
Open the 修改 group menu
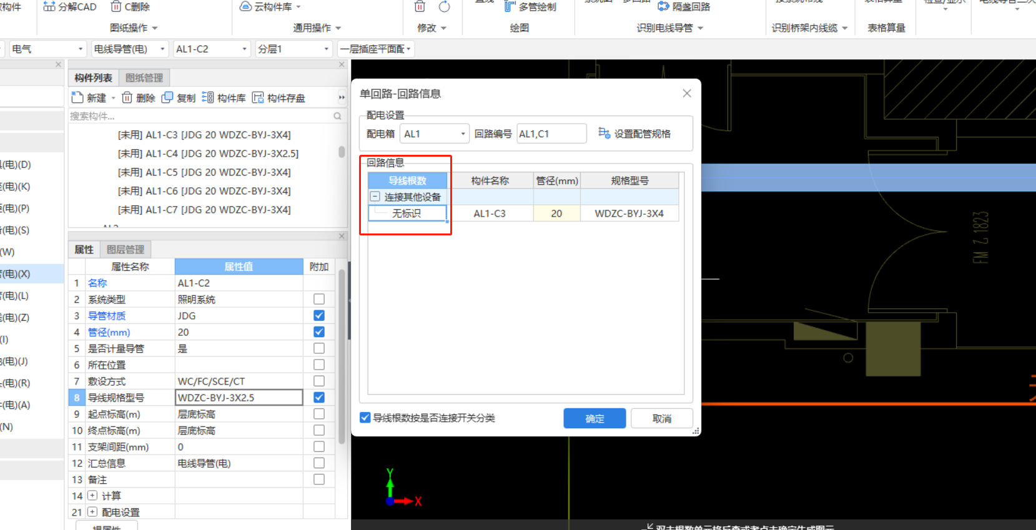point(432,28)
